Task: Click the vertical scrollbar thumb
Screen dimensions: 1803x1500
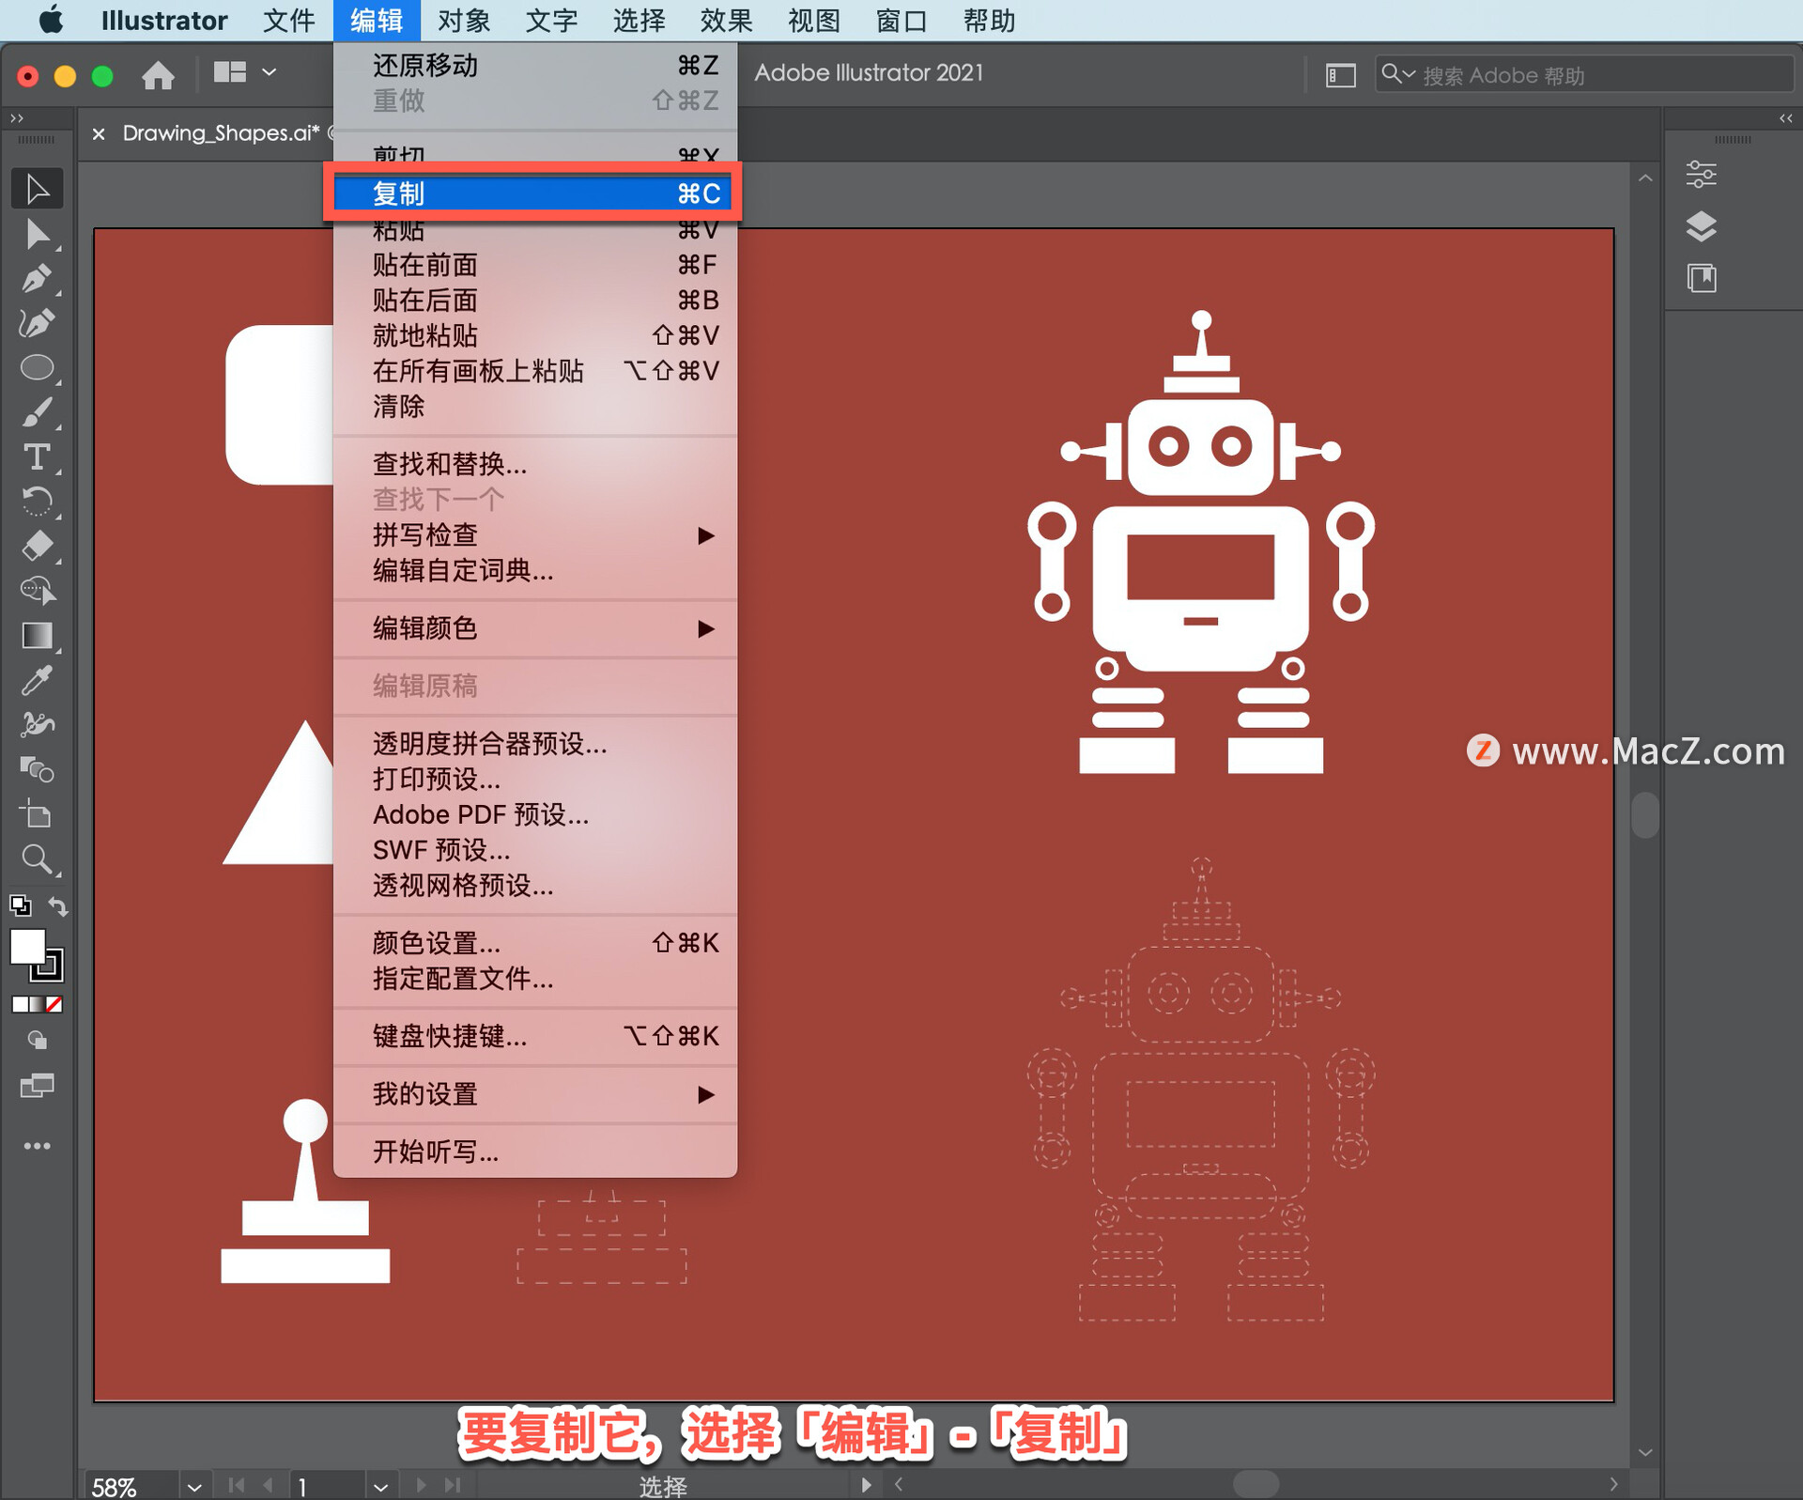Action: pyautogui.click(x=1645, y=814)
